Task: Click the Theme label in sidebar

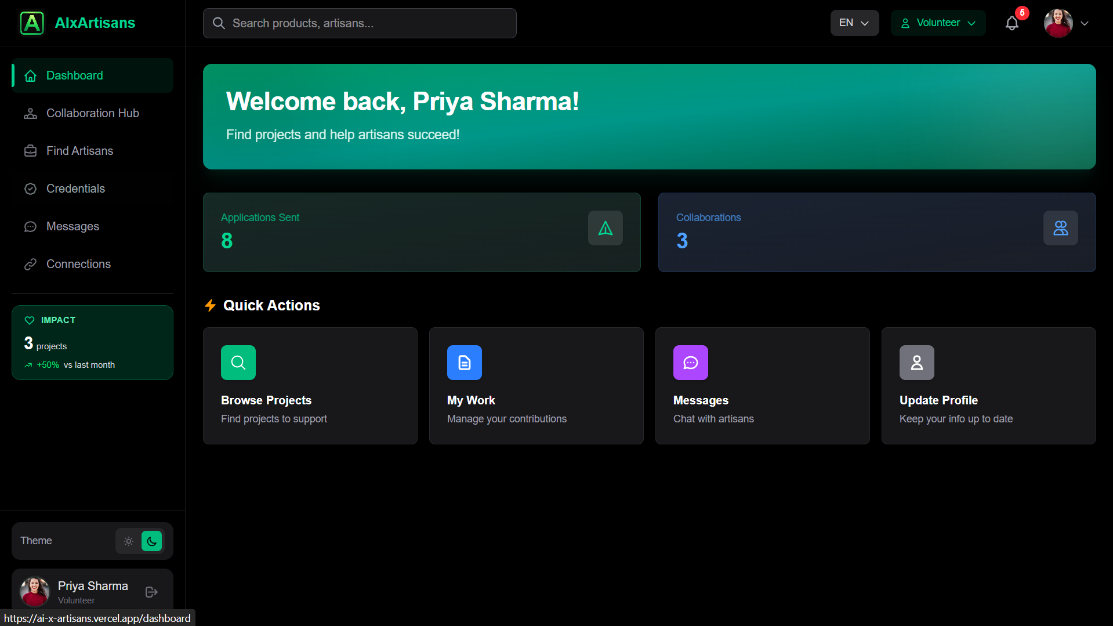Action: coord(36,541)
